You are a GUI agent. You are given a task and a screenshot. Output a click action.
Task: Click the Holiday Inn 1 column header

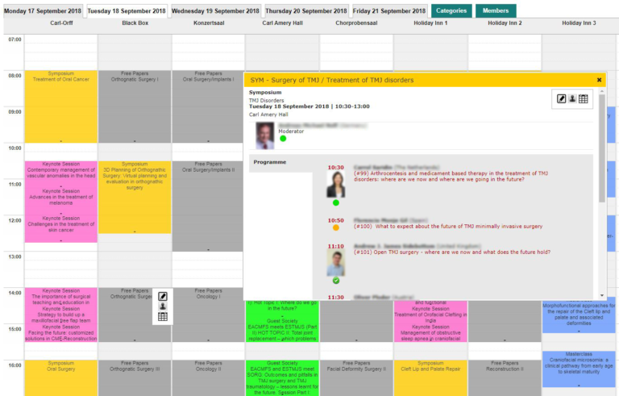430,23
